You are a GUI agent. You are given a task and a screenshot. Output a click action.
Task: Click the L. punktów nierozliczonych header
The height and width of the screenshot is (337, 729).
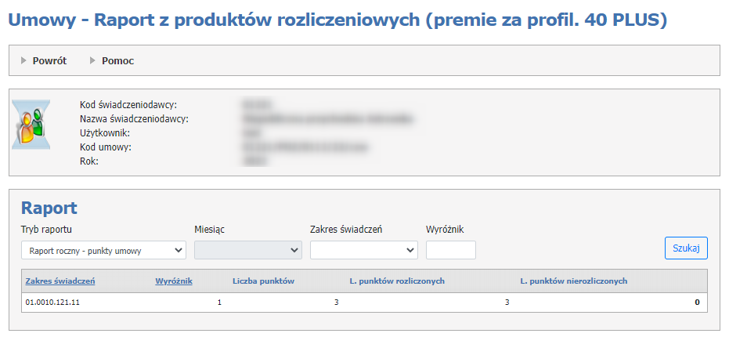(573, 281)
